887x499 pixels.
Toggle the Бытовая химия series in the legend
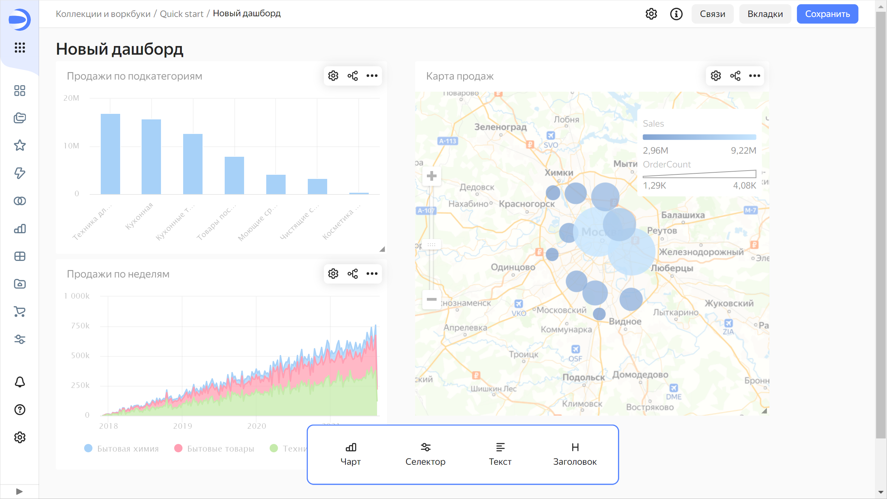pos(121,448)
